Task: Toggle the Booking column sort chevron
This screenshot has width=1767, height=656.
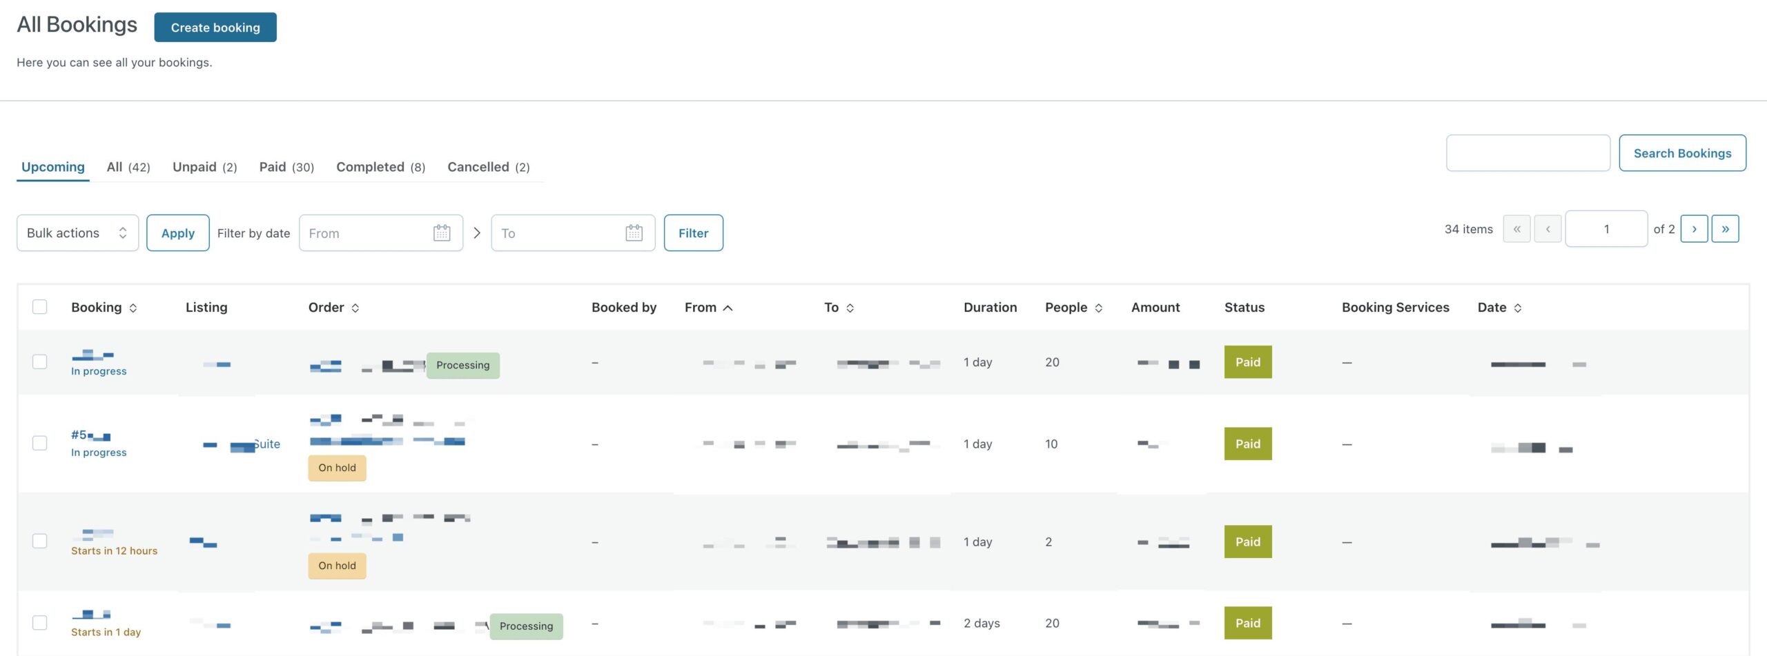Action: [x=133, y=308]
